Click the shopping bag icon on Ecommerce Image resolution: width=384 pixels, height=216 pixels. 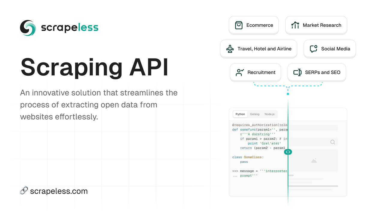[239, 25]
